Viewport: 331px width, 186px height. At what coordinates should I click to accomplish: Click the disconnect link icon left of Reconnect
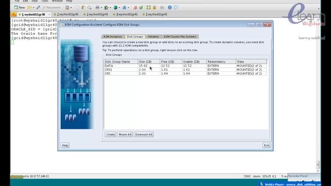38,8
